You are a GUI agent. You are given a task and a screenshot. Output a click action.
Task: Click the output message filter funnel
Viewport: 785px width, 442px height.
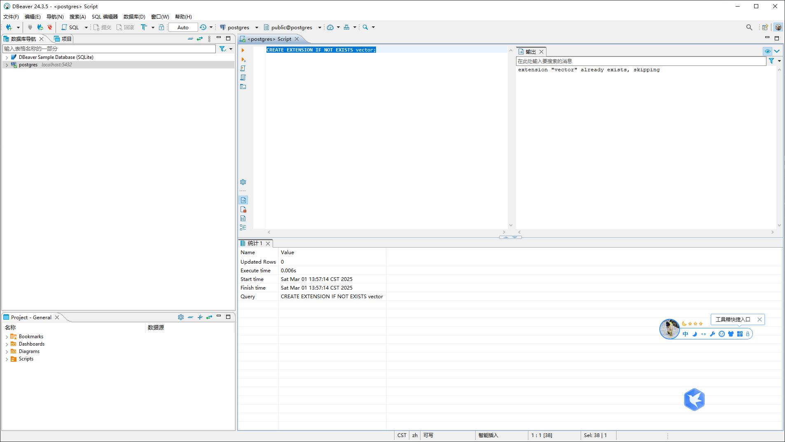pos(771,61)
